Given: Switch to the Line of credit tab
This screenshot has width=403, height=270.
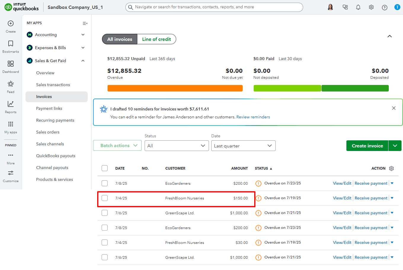Looking at the screenshot, I should point(157,39).
